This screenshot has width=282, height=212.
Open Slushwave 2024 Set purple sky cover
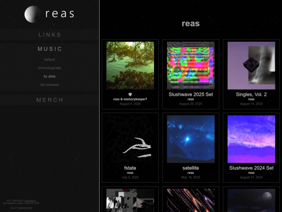(x=251, y=139)
